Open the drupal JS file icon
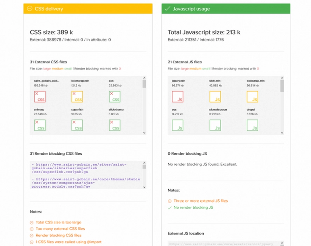The image size is (311, 246). (252, 125)
